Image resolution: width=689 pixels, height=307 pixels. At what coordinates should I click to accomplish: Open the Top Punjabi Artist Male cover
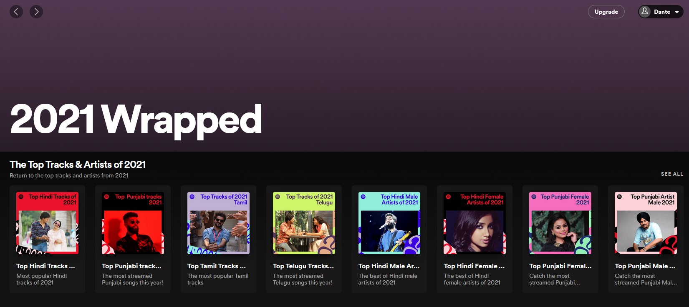click(646, 223)
